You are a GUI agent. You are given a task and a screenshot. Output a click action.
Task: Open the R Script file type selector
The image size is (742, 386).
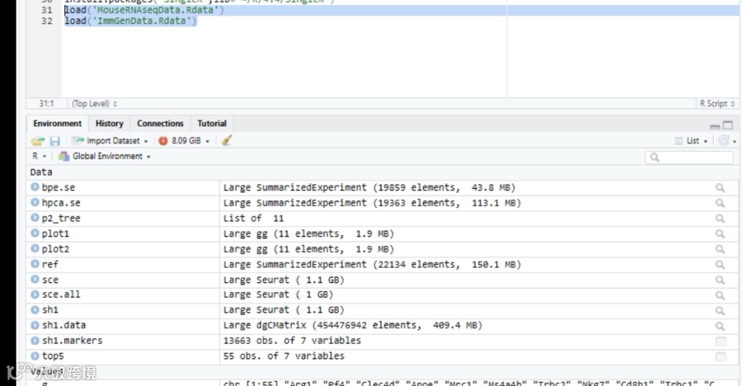[717, 104]
